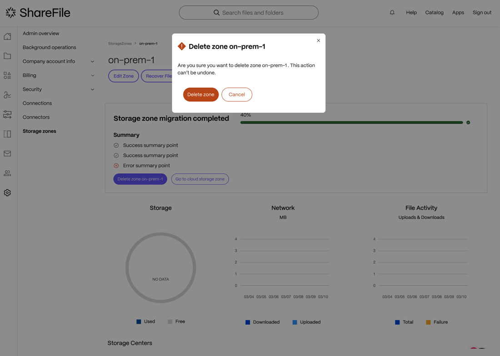Cancel the delete zone dialog
Image resolution: width=500 pixels, height=356 pixels.
click(237, 95)
